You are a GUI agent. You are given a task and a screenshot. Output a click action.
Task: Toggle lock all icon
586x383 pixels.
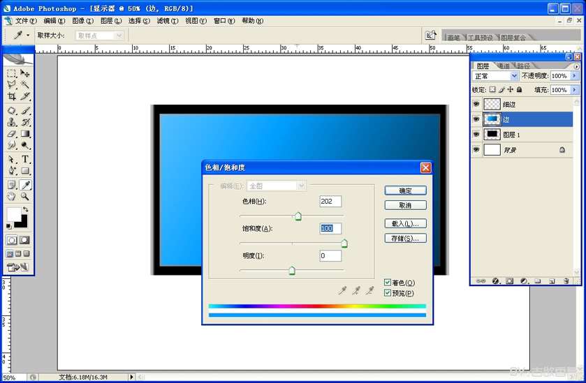click(x=519, y=89)
